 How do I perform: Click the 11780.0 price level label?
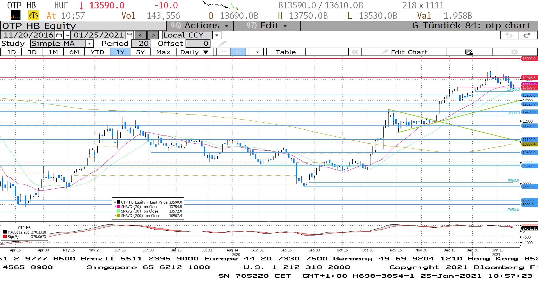(529, 126)
